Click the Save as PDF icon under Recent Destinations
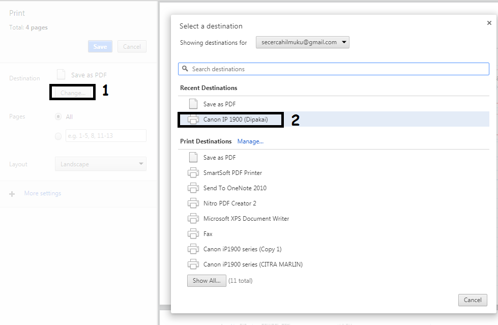This screenshot has width=498, height=325. click(x=193, y=104)
